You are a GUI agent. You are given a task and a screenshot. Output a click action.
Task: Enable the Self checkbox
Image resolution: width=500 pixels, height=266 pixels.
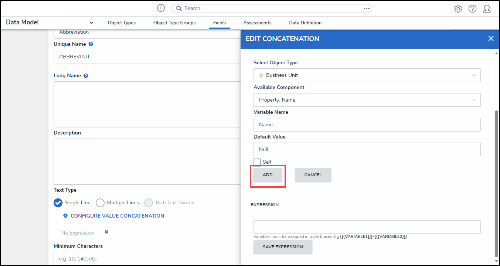(x=257, y=162)
